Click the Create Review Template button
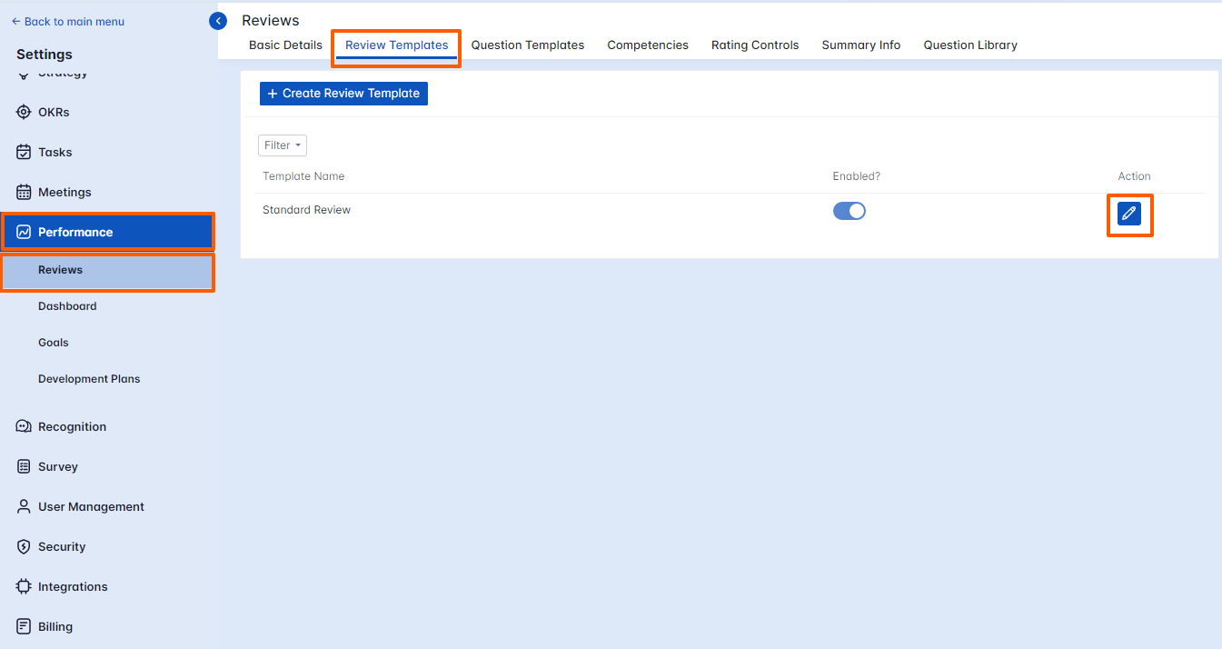Viewport: 1222px width, 649px height. (x=343, y=93)
